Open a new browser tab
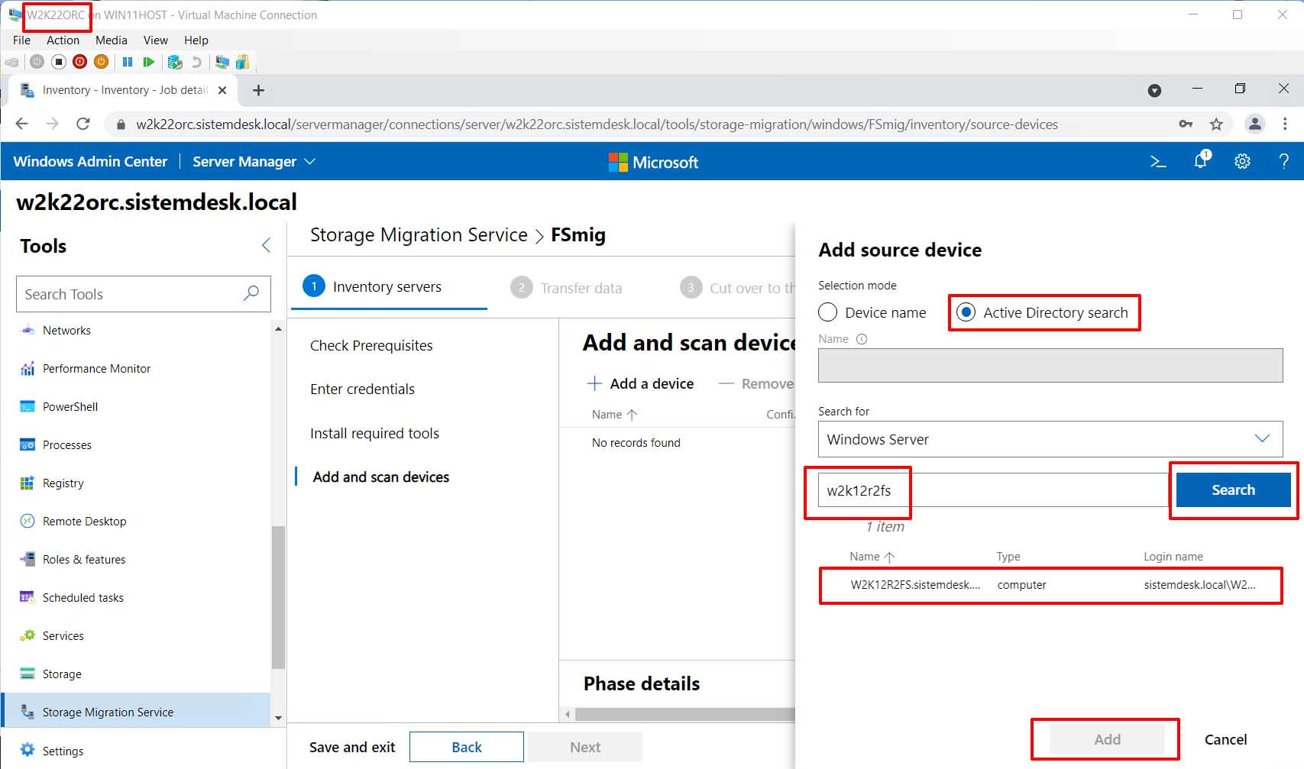This screenshot has height=769, width=1304. click(259, 90)
